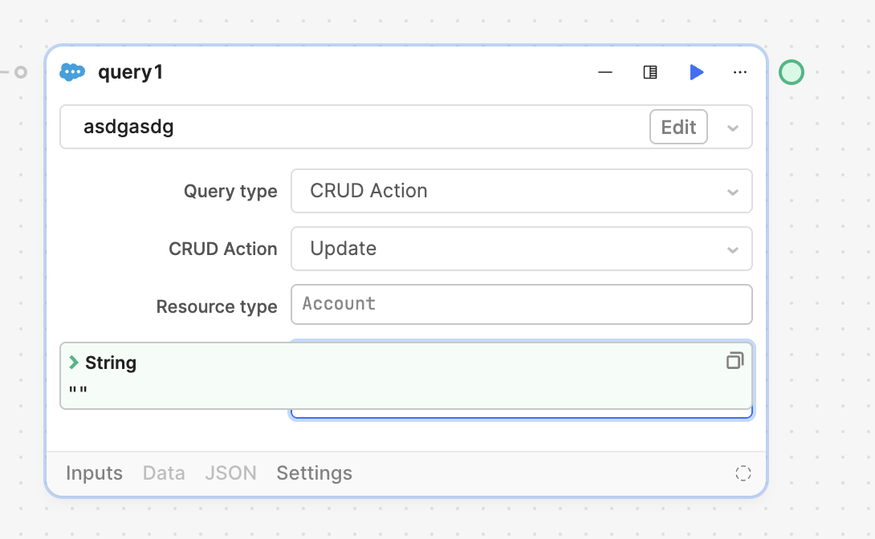The height and width of the screenshot is (539, 875).
Task: Run query1 with the blue play button
Action: tap(696, 72)
